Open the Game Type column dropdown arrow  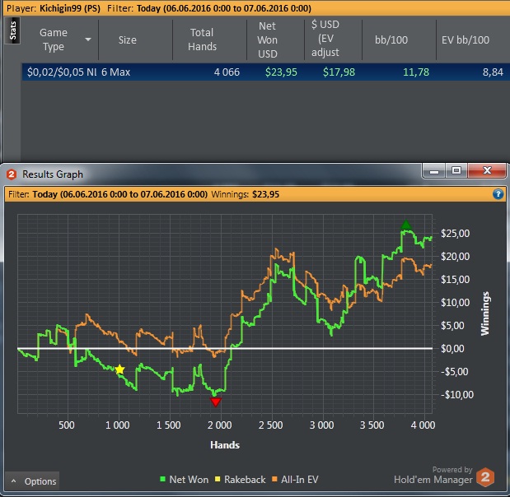pos(88,39)
